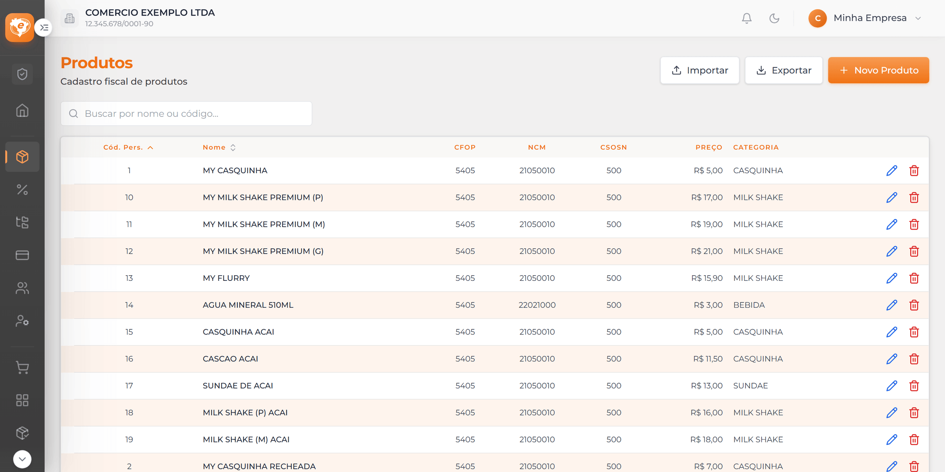945x472 pixels.
Task: Open the shield icon in sidebar
Action: tap(22, 74)
